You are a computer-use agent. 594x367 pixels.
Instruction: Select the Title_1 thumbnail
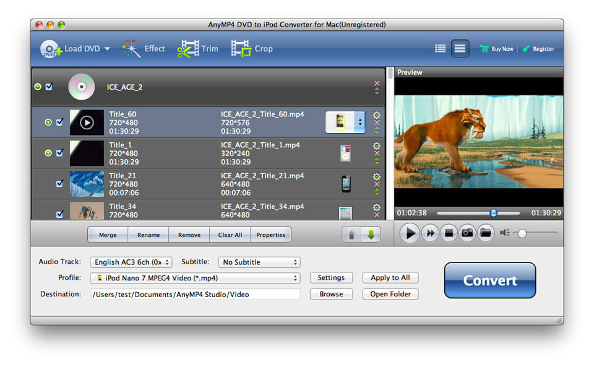[87, 153]
